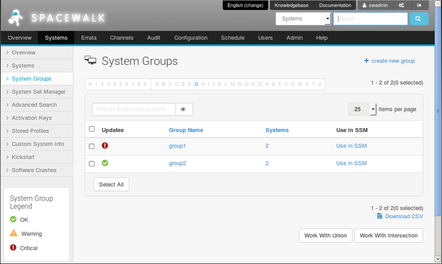Open the Configuration navigation tab

click(190, 38)
